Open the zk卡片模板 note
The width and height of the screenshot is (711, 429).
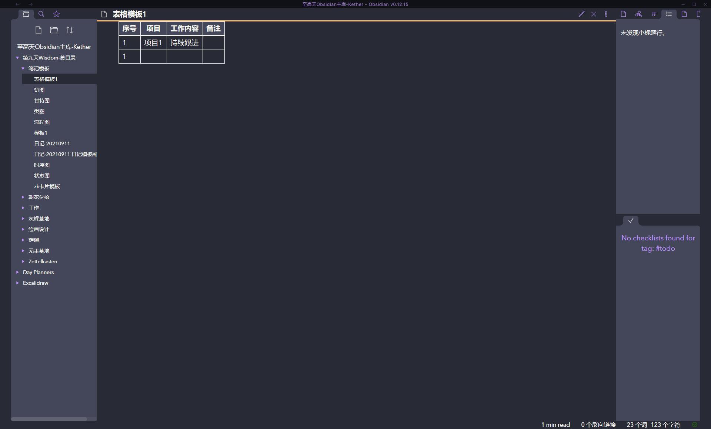tap(47, 186)
